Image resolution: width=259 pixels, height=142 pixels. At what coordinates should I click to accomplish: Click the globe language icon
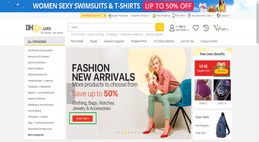218,16
